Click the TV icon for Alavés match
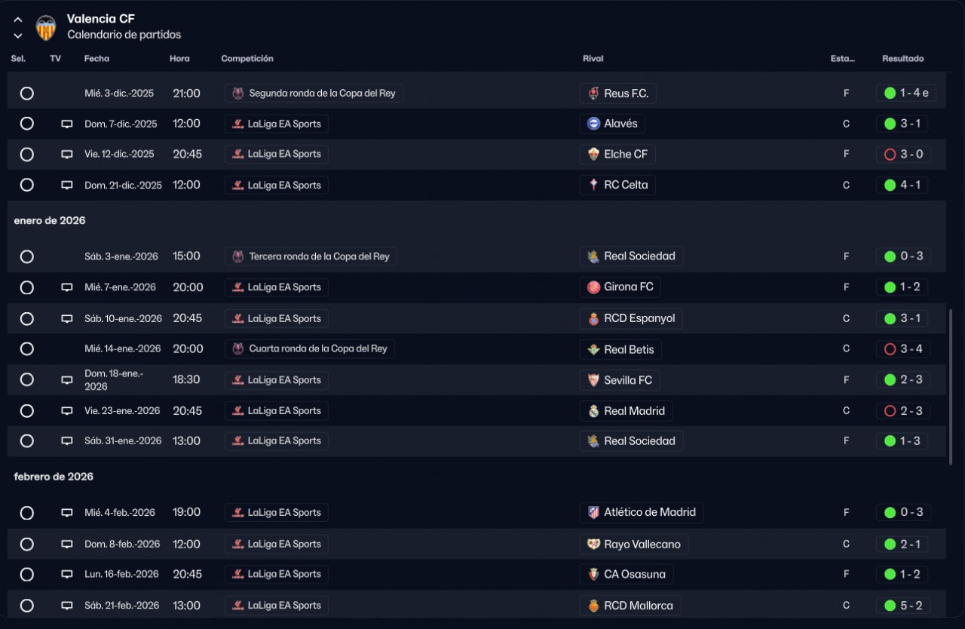This screenshot has height=629, width=965. pyautogui.click(x=67, y=124)
